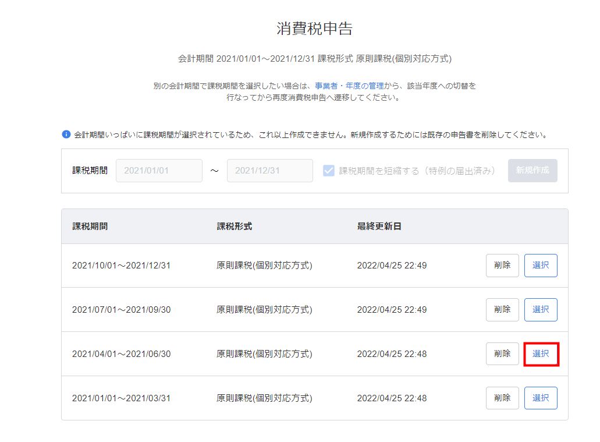Enable the 課税期間を短縮する checkbox
This screenshot has height=442, width=600.
point(329,170)
